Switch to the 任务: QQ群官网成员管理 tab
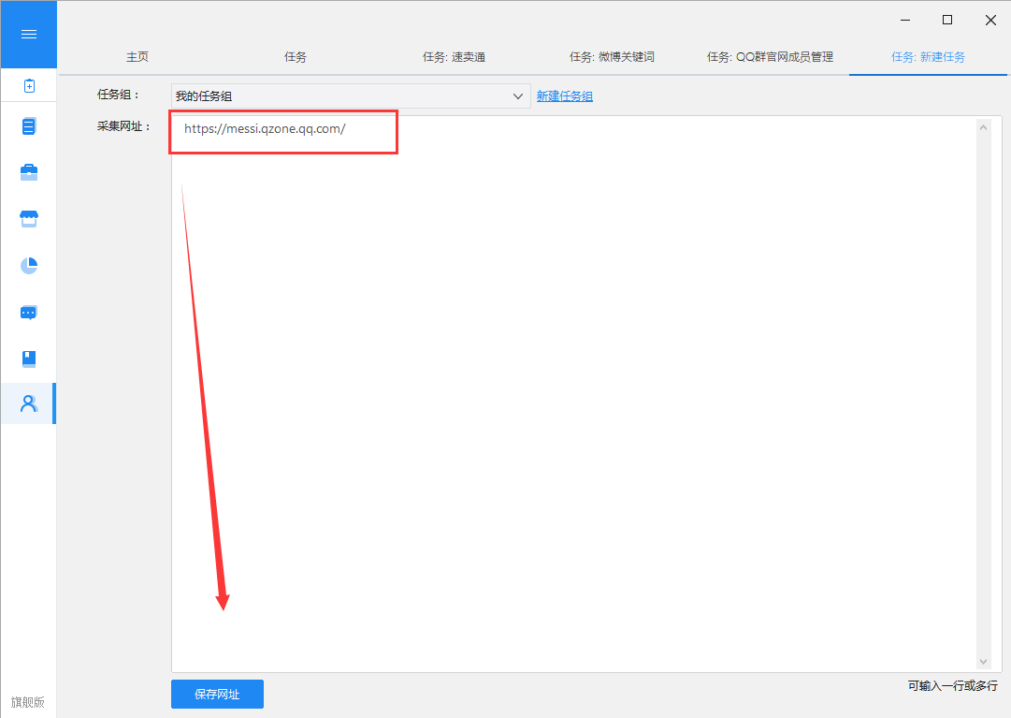 pyautogui.click(x=770, y=57)
